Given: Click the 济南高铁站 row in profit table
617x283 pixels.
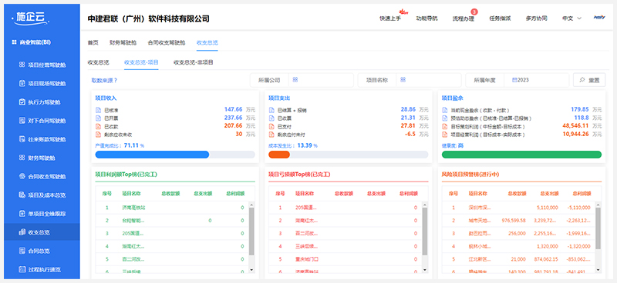Looking at the screenshot, I should pos(172,208).
